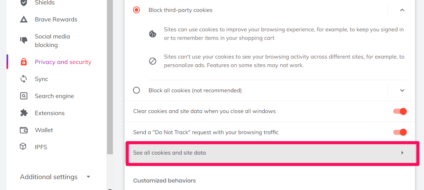Click the Search engine icon
Screen dimensions: 424x190
24,96
